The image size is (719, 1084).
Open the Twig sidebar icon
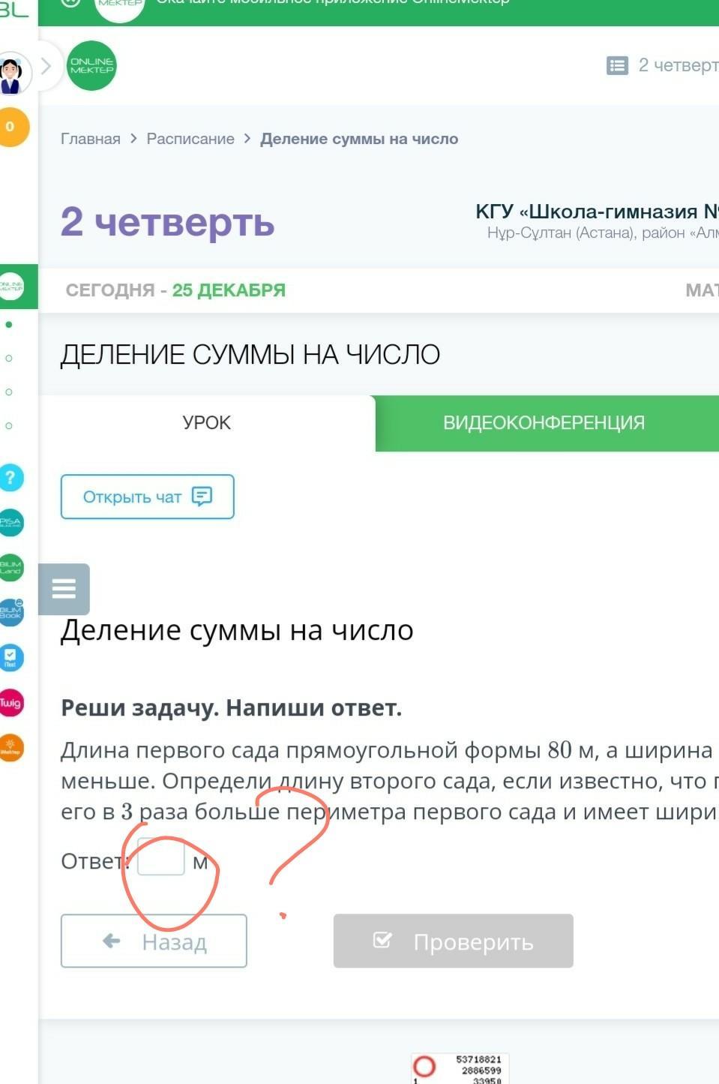(10, 703)
